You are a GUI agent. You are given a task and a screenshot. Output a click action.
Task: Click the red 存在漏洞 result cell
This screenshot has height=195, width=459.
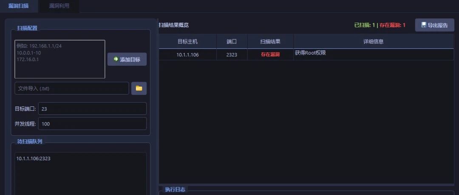[x=270, y=55]
